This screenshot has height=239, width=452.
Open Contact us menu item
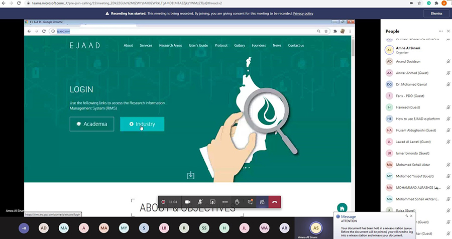tap(296, 46)
